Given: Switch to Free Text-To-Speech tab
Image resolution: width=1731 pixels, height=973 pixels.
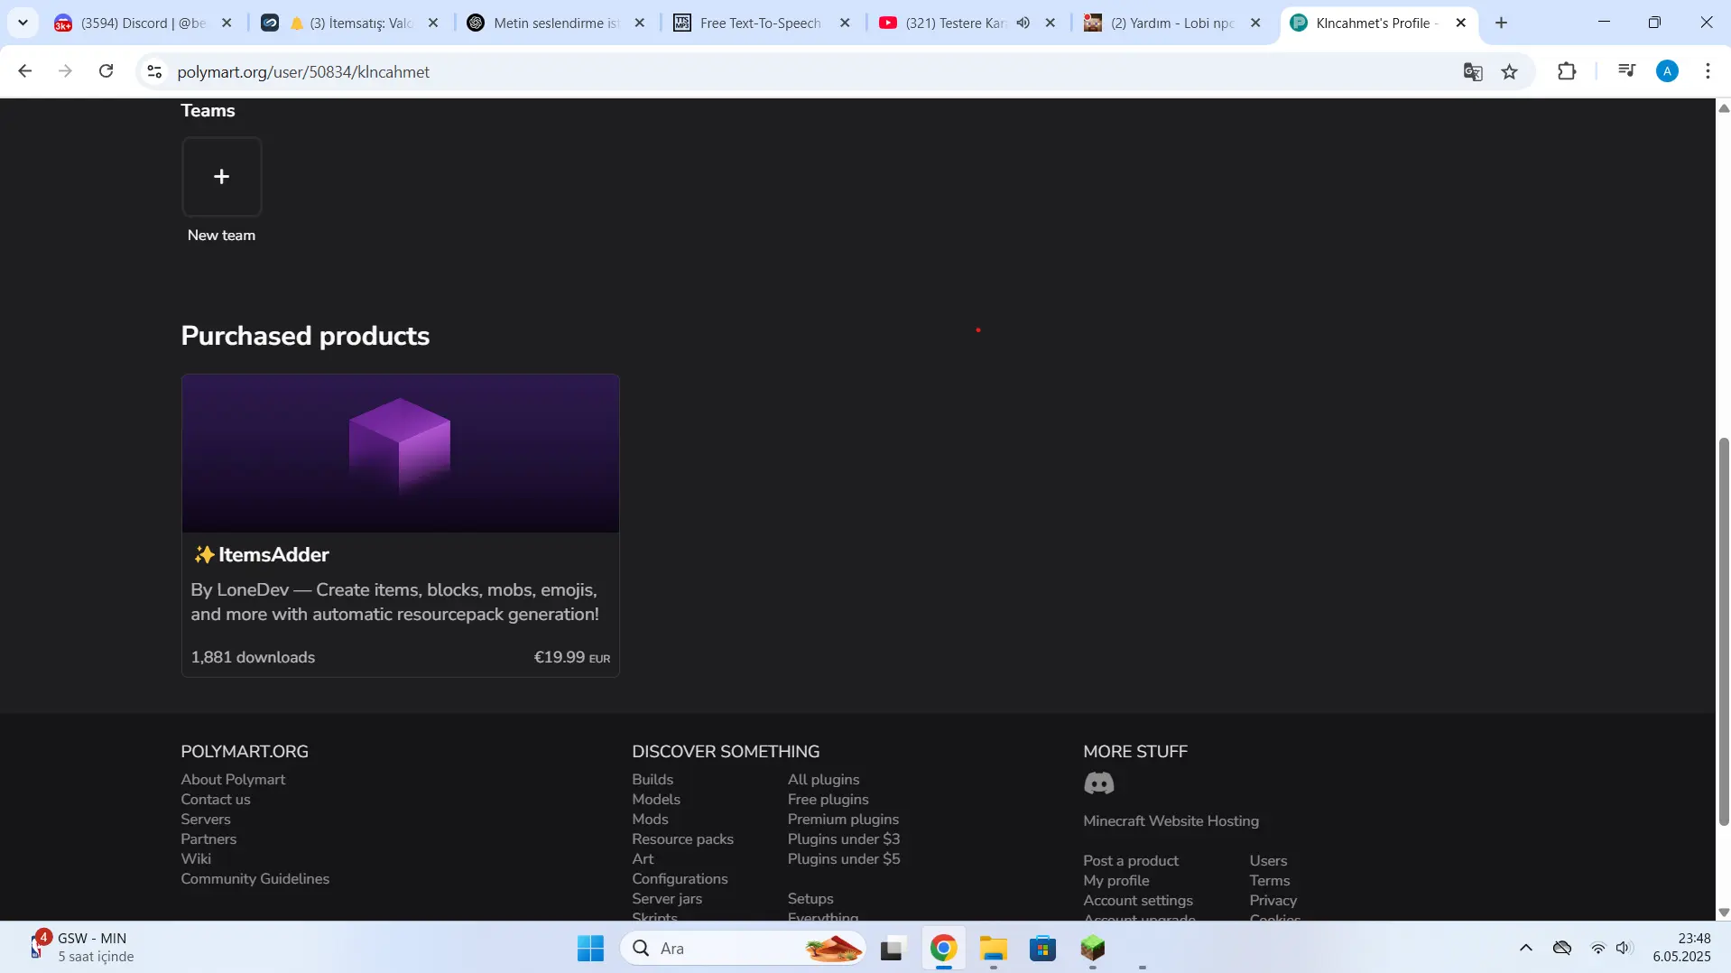Looking at the screenshot, I should 760,23.
